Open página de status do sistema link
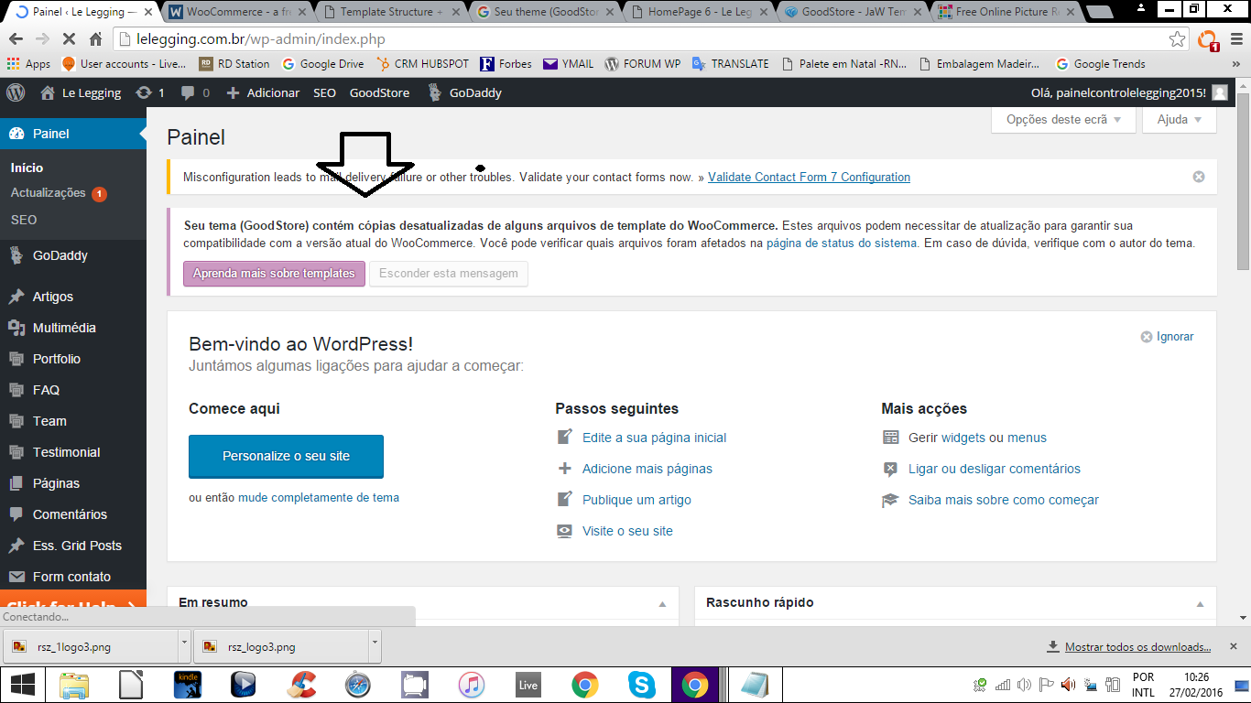The height and width of the screenshot is (703, 1251). coord(842,243)
